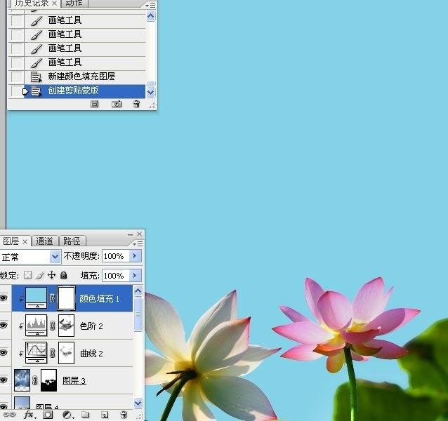The width and height of the screenshot is (448, 421).
Task: Lock transparent pixels icon
Action: click(x=27, y=275)
